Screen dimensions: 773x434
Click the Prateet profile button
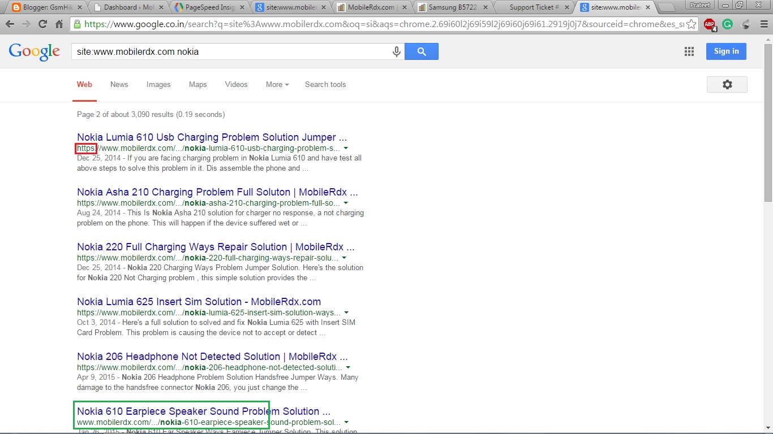[x=700, y=5]
